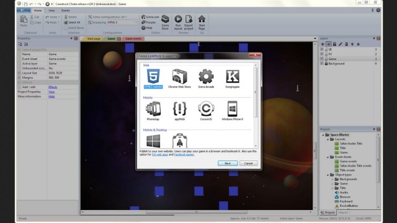Click the Export project ribbon icon

click(189, 22)
